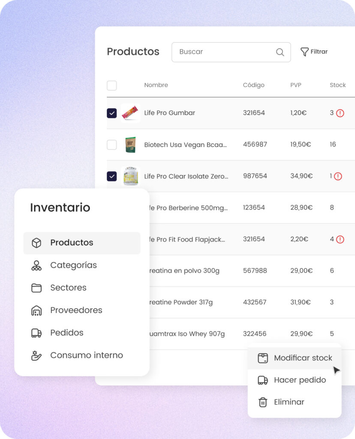This screenshot has width=355, height=439.
Task: Choose Hacer pedido from context menu
Action: tap(294, 380)
